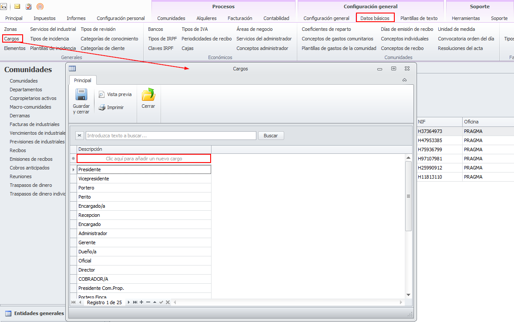Image resolution: width=514 pixels, height=322 pixels.
Task: Click the horizontal scroll right arrow at the grid bottom
Action: tap(401, 302)
